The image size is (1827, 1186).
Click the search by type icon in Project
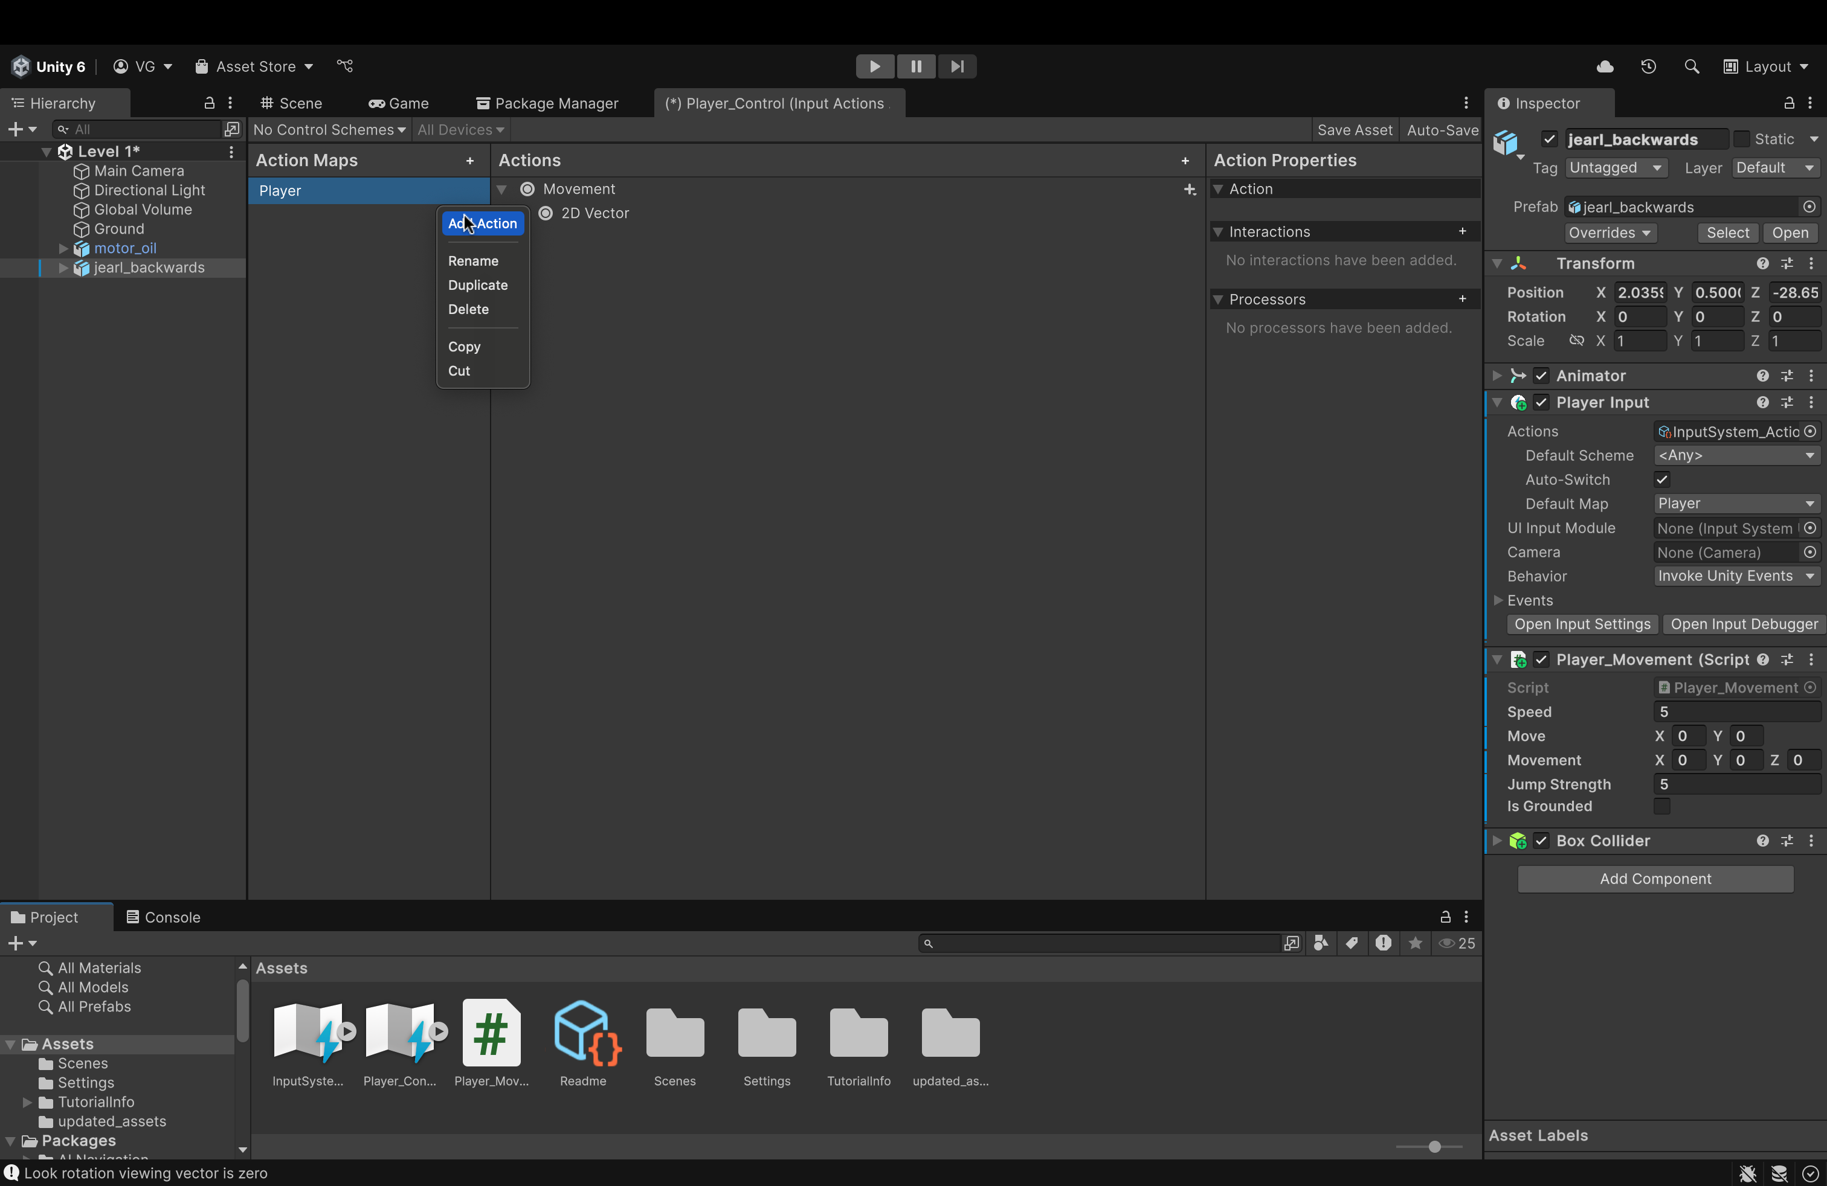(1321, 943)
